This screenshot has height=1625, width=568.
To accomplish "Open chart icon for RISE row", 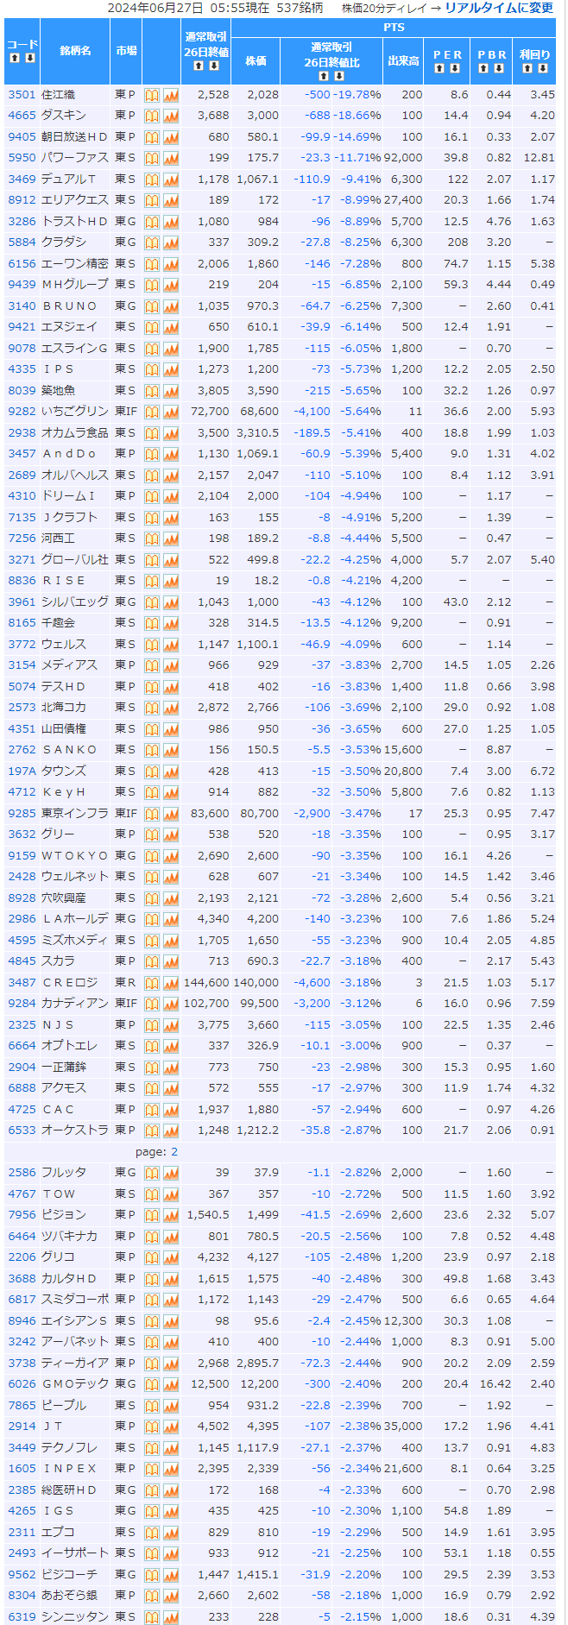I will (x=171, y=581).
